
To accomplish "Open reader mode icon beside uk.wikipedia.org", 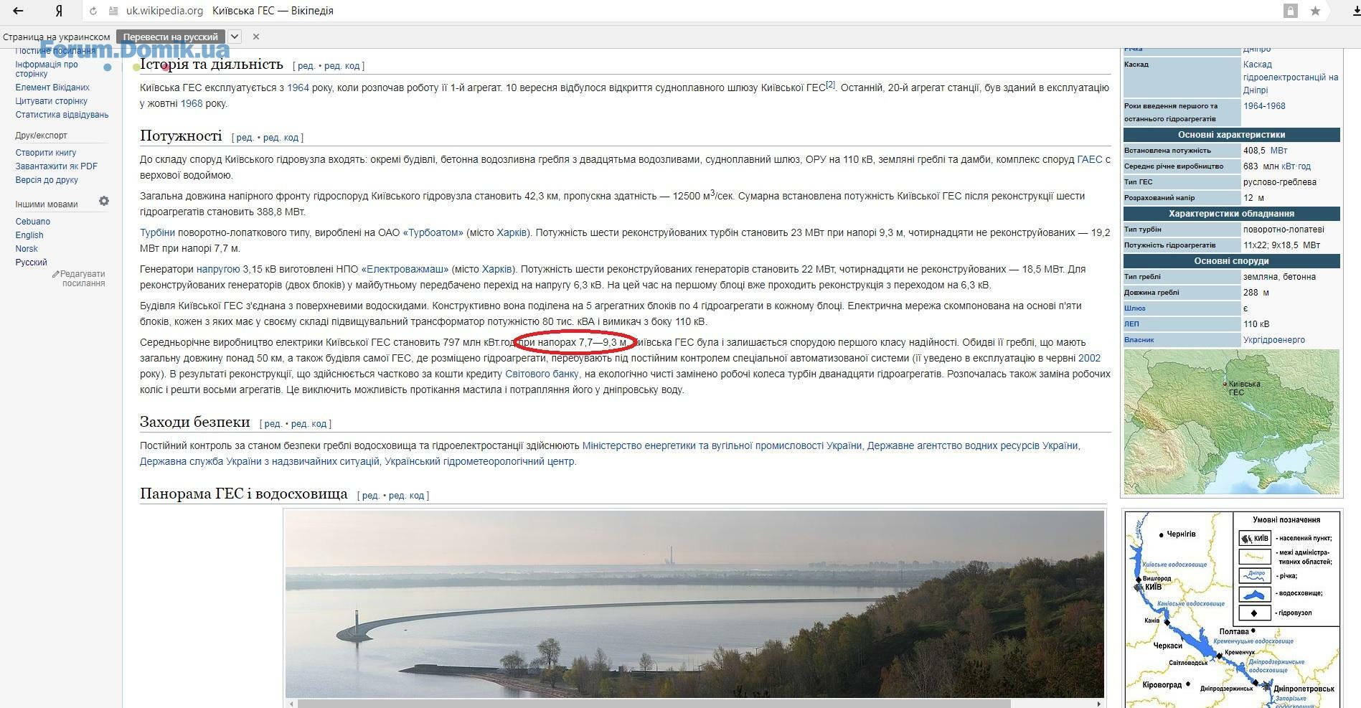I will point(113,11).
